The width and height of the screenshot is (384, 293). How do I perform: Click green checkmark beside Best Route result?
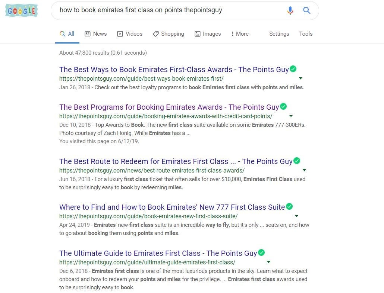(297, 161)
